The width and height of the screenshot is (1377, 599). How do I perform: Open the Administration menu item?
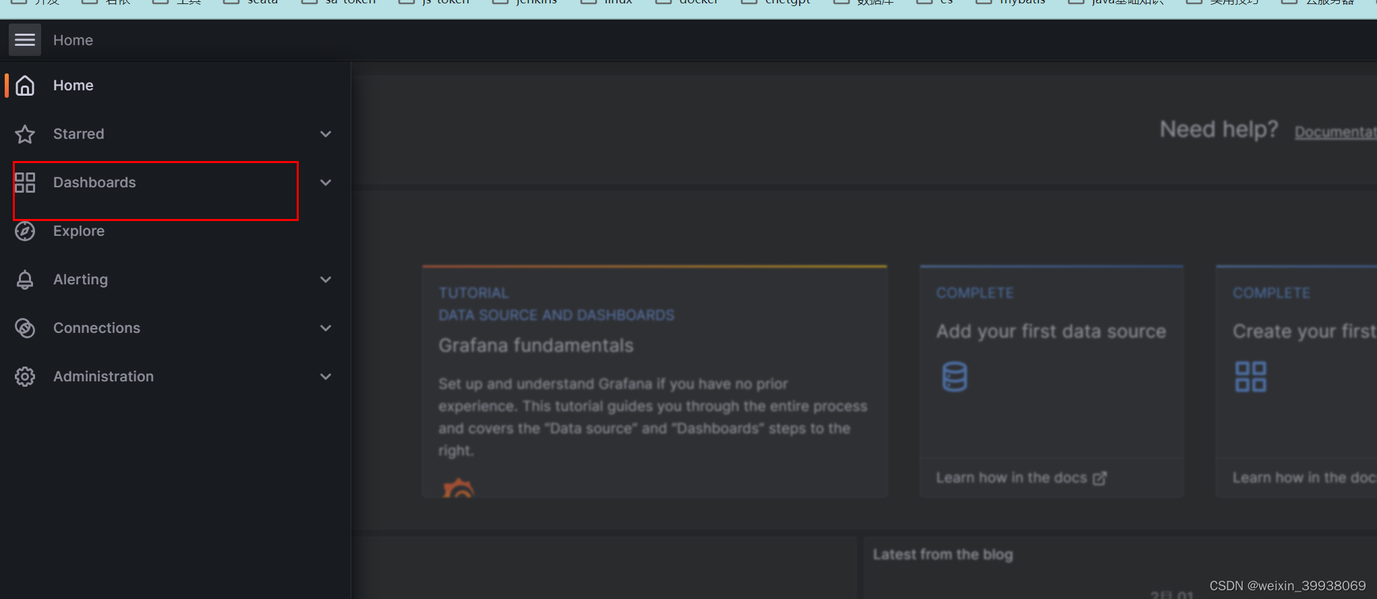[x=103, y=377]
